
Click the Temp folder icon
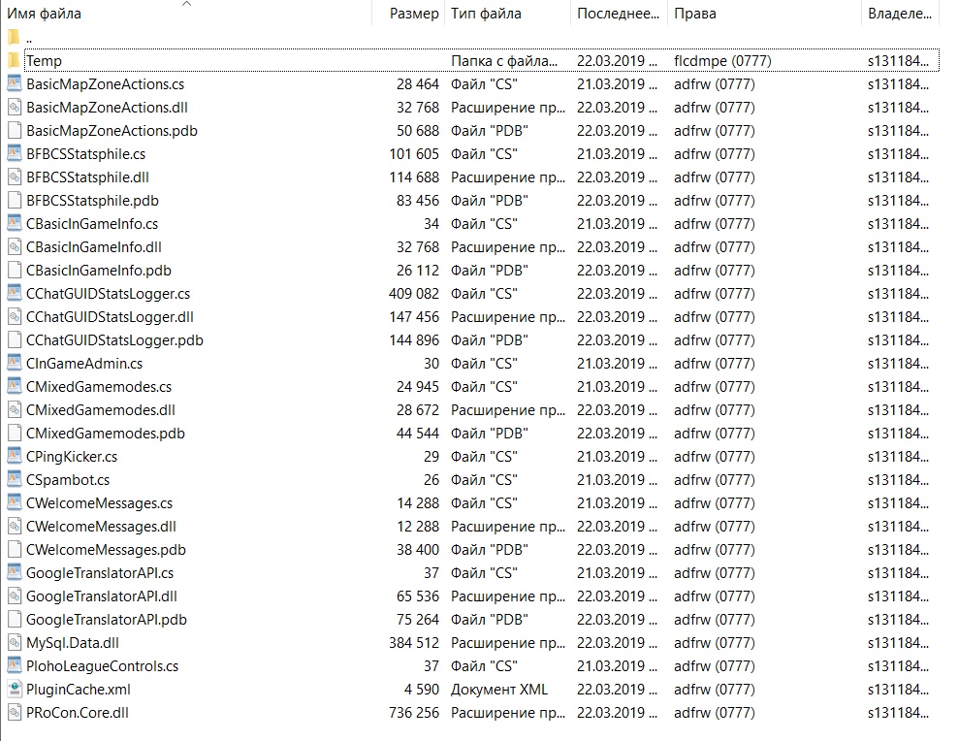[15, 60]
